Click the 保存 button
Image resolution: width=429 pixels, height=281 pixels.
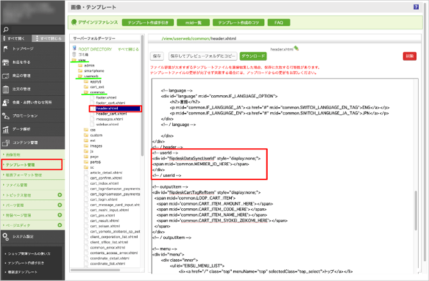pyautogui.click(x=156, y=56)
